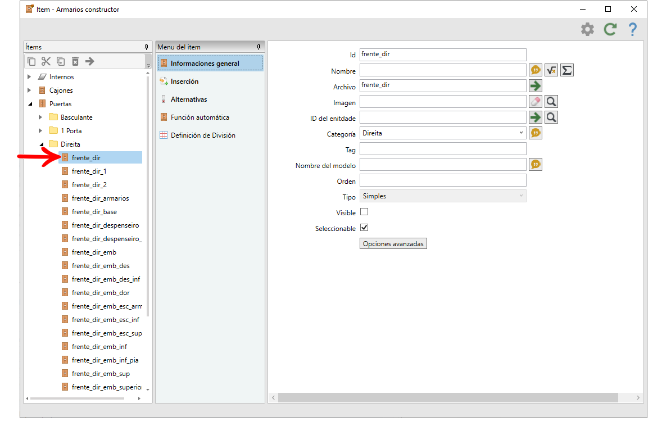
Task: Click the eraser icon next to the Imagen field
Action: tap(536, 101)
